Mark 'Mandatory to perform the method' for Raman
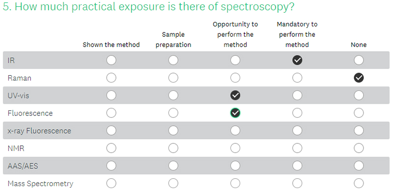 point(297,78)
